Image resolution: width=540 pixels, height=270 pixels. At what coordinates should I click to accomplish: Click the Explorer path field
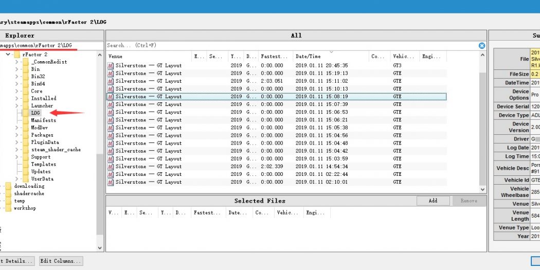[51, 45]
